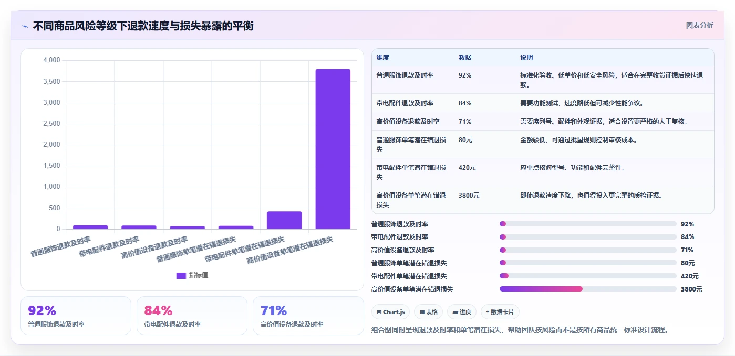Viewport: 735px width, 356px height.
Task: Click the chart bar for 高价值设备退款及时率
Action: tap(188, 228)
